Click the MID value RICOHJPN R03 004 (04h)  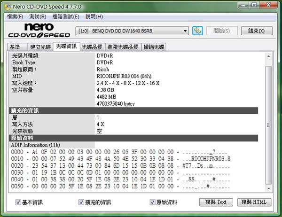(124, 76)
